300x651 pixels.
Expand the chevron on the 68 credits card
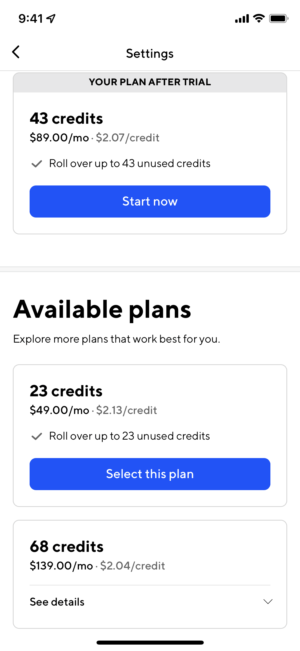tap(268, 602)
